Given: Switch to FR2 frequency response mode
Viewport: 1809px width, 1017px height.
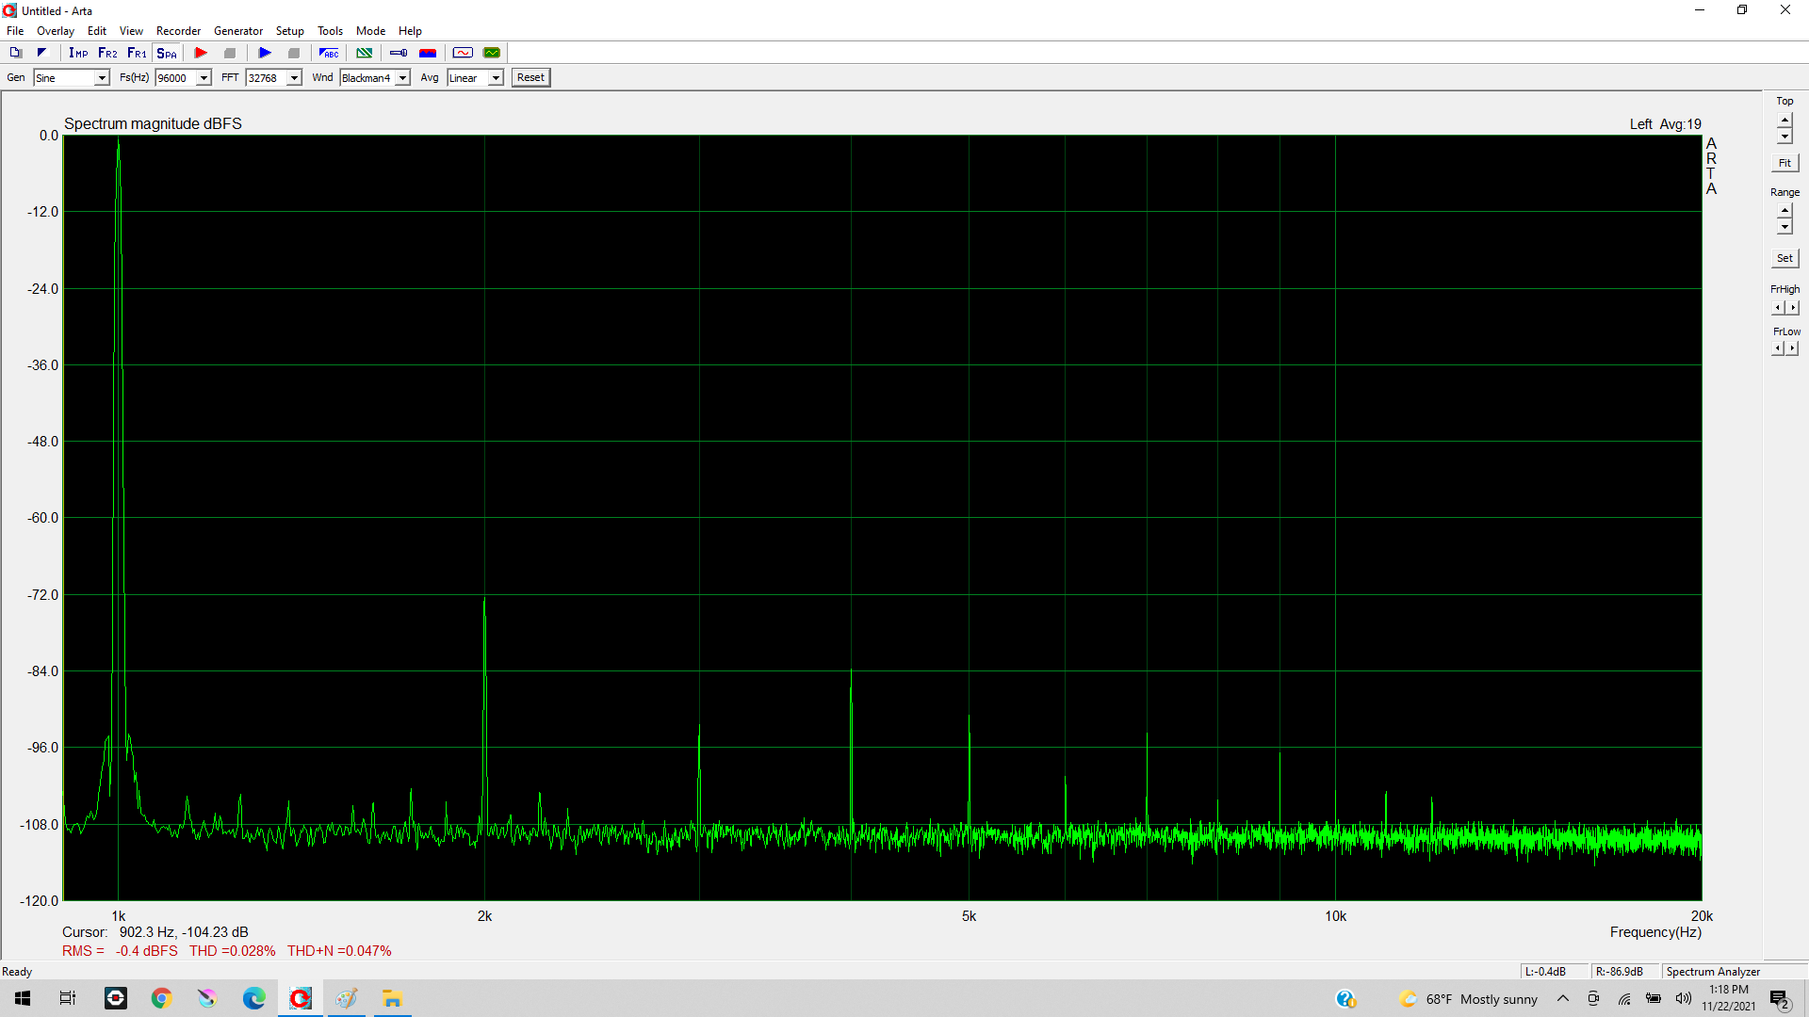Looking at the screenshot, I should click(107, 53).
